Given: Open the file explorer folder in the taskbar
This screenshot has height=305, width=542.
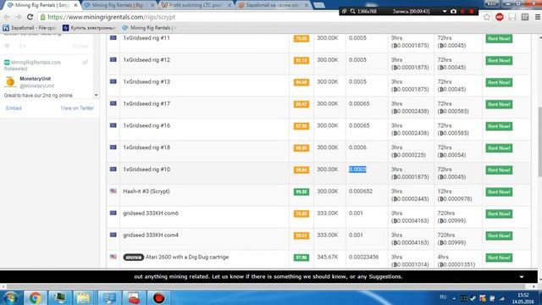Looking at the screenshot, I should (83, 297).
